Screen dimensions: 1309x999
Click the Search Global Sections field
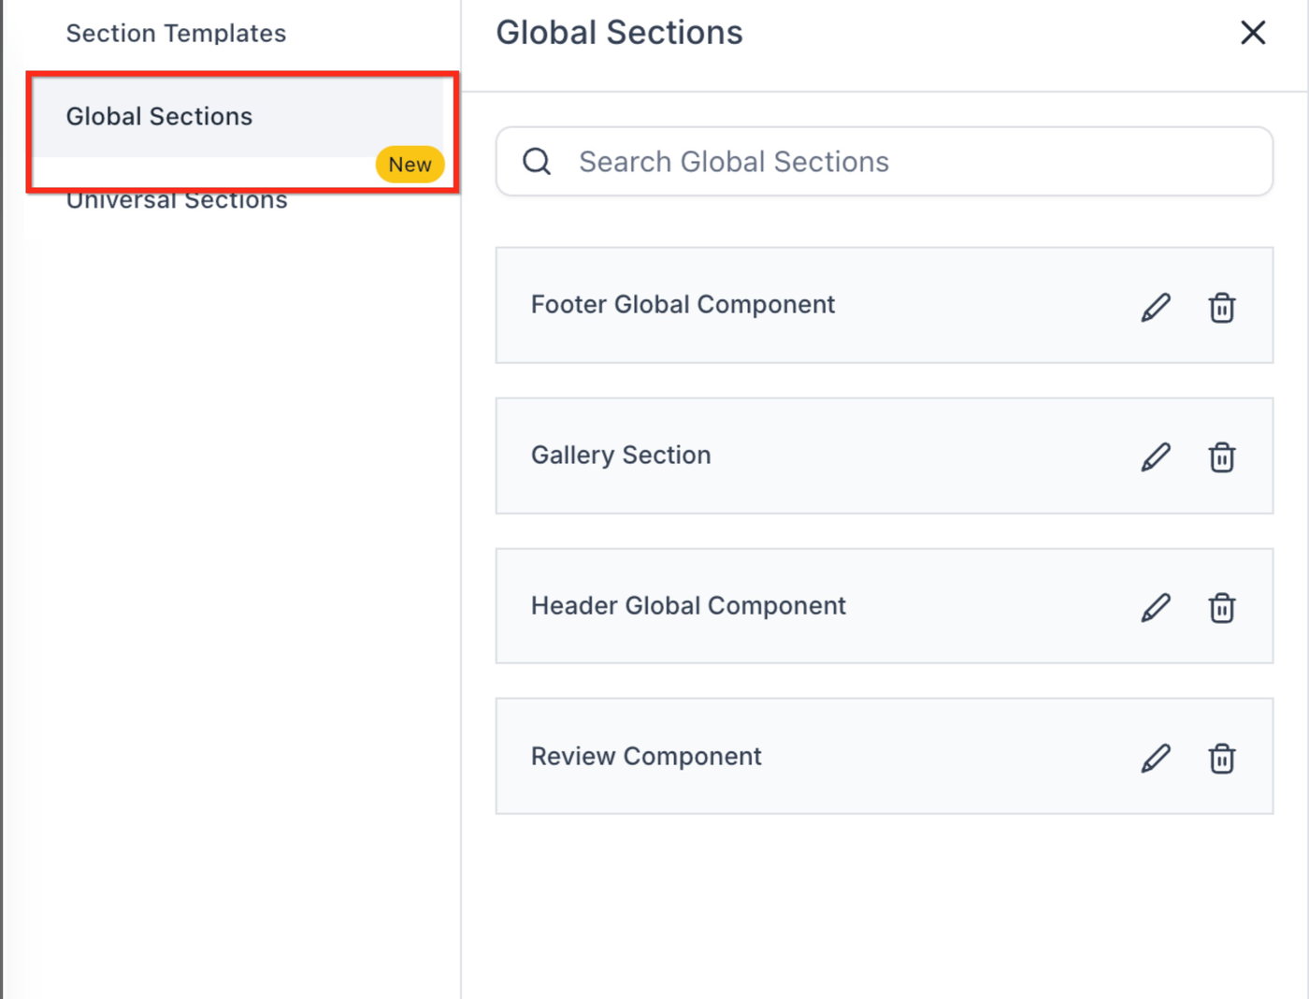(898, 162)
